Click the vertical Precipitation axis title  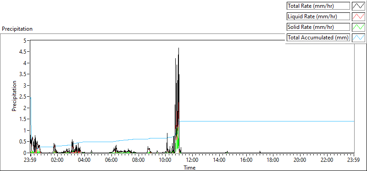(14, 96)
